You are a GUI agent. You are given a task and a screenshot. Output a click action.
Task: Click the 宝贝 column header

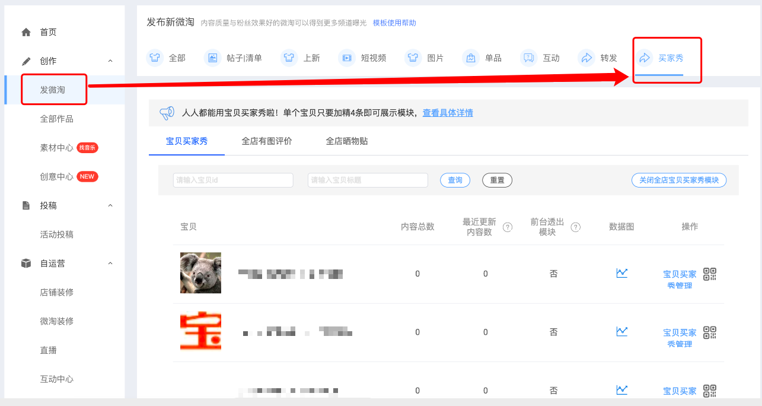pyautogui.click(x=189, y=227)
